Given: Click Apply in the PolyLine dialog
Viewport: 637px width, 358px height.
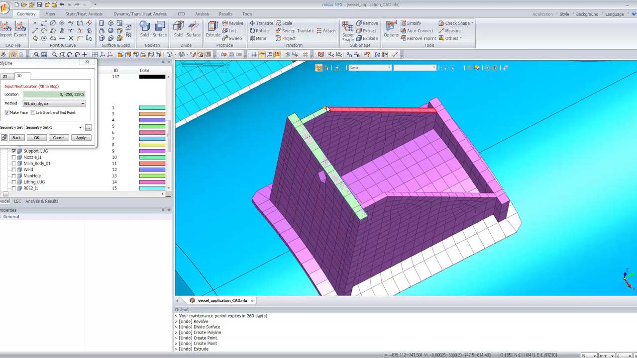Looking at the screenshot, I should pos(81,138).
